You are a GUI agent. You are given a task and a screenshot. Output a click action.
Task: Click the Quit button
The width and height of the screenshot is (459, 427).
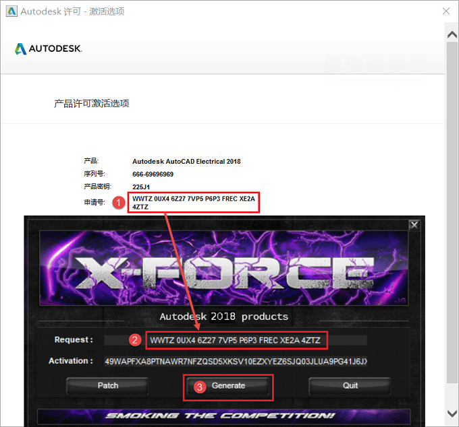(x=350, y=386)
